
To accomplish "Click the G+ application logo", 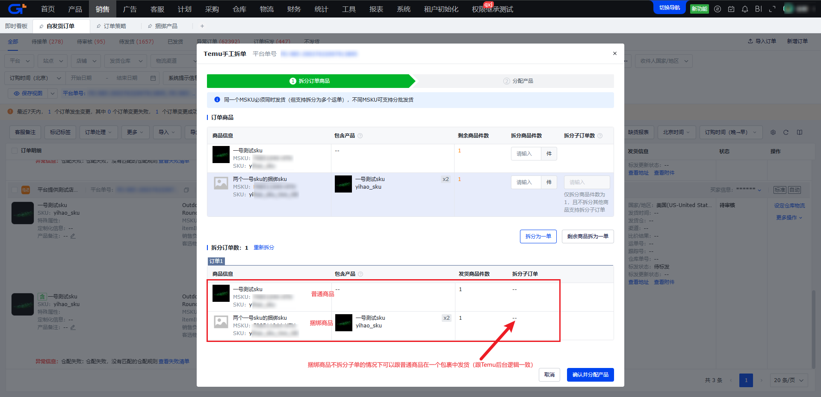I will pos(17,9).
